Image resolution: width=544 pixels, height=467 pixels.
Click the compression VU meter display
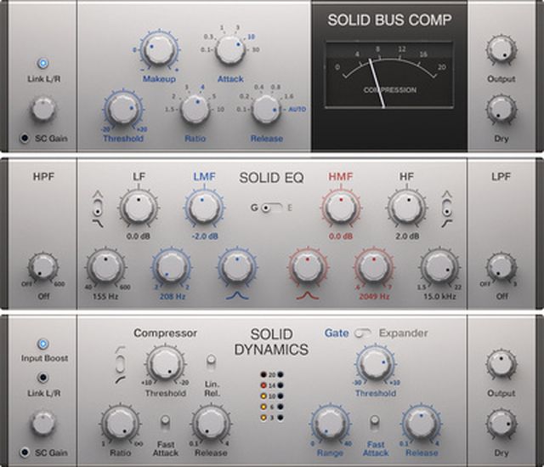tap(389, 76)
